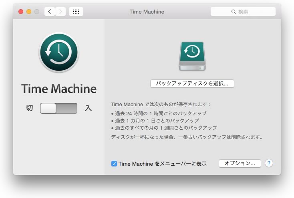Focus the 検索 search field
This screenshot has width=294, height=198.
pyautogui.click(x=243, y=12)
